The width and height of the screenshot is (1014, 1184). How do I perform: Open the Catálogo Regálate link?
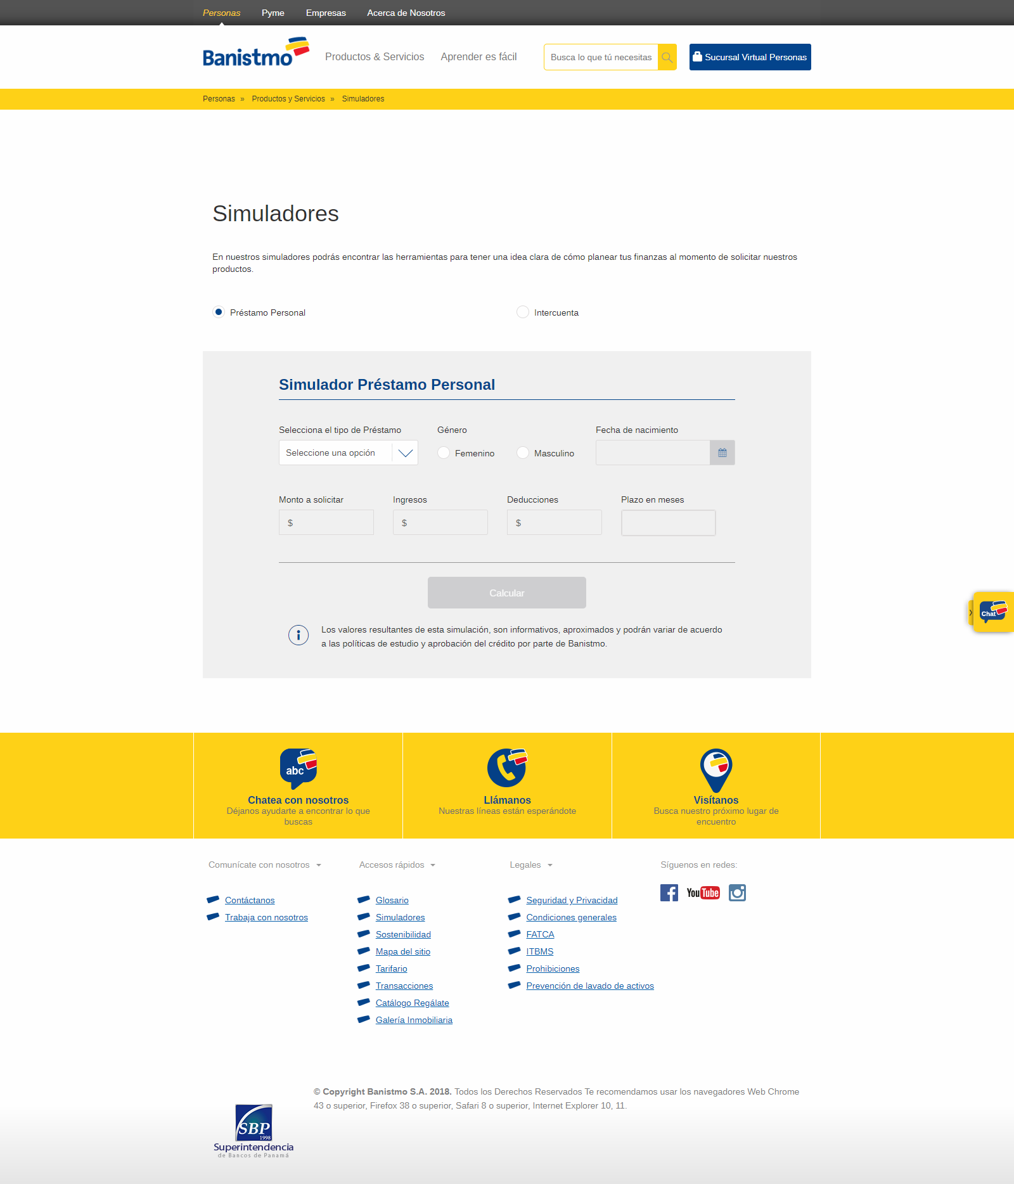pyautogui.click(x=413, y=1003)
